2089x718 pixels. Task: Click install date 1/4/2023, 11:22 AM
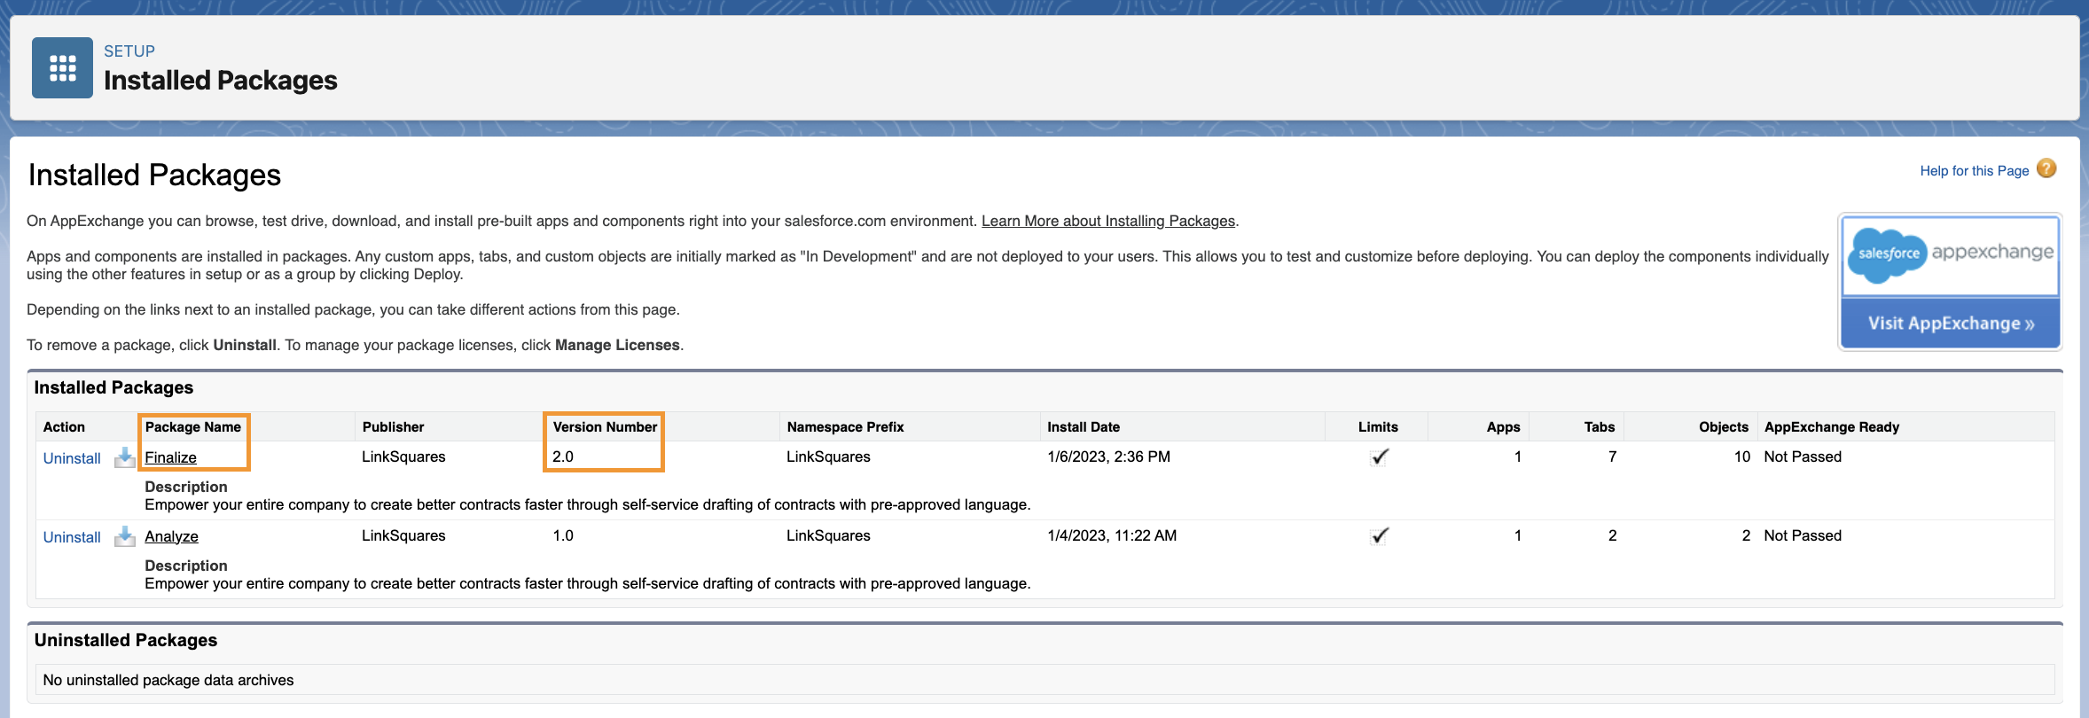tap(1112, 535)
